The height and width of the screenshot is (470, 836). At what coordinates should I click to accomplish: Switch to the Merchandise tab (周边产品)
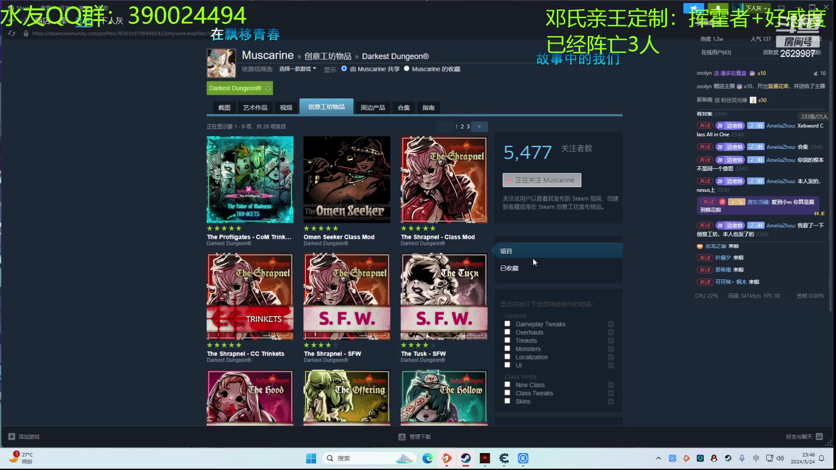(x=373, y=107)
